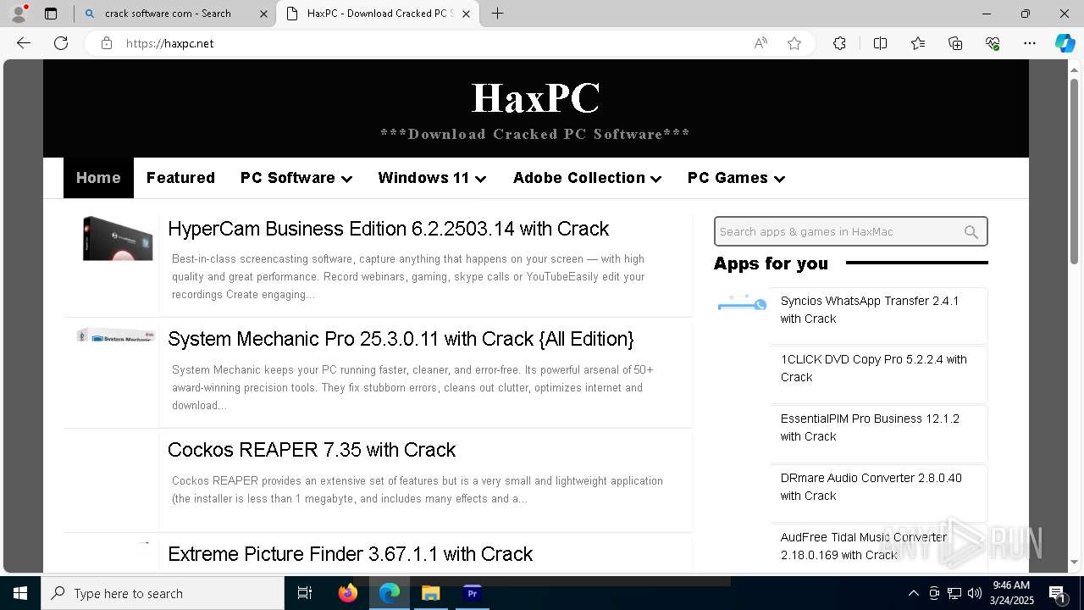Close the crack software search tab
The width and height of the screenshot is (1084, 610).
(263, 14)
